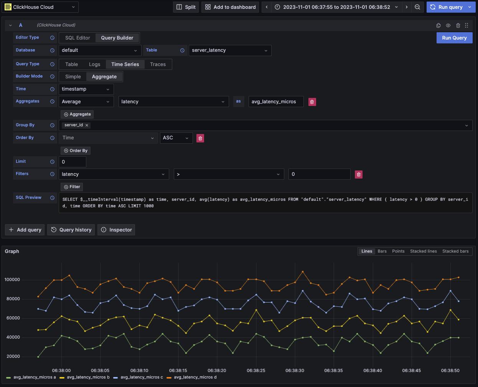The width and height of the screenshot is (478, 387).
Task: Click info icon next to SQL Preview
Action: click(x=52, y=198)
